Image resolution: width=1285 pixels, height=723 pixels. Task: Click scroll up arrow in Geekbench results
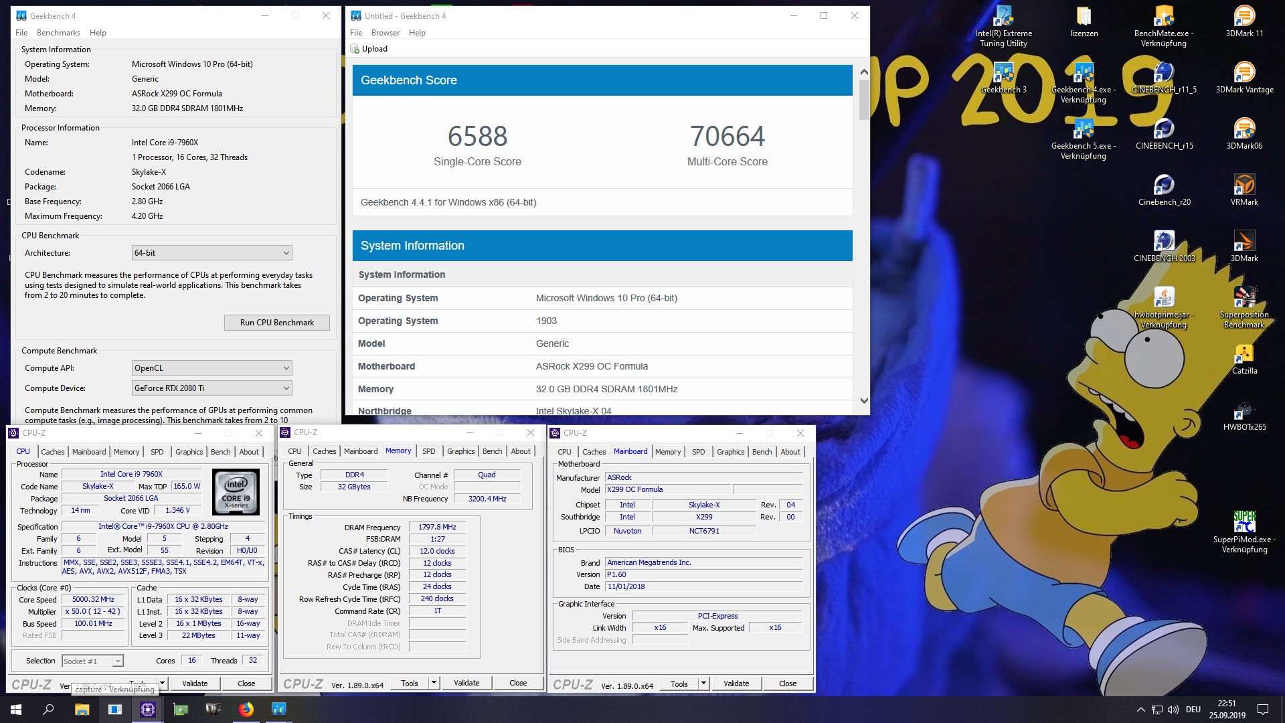[x=864, y=72]
